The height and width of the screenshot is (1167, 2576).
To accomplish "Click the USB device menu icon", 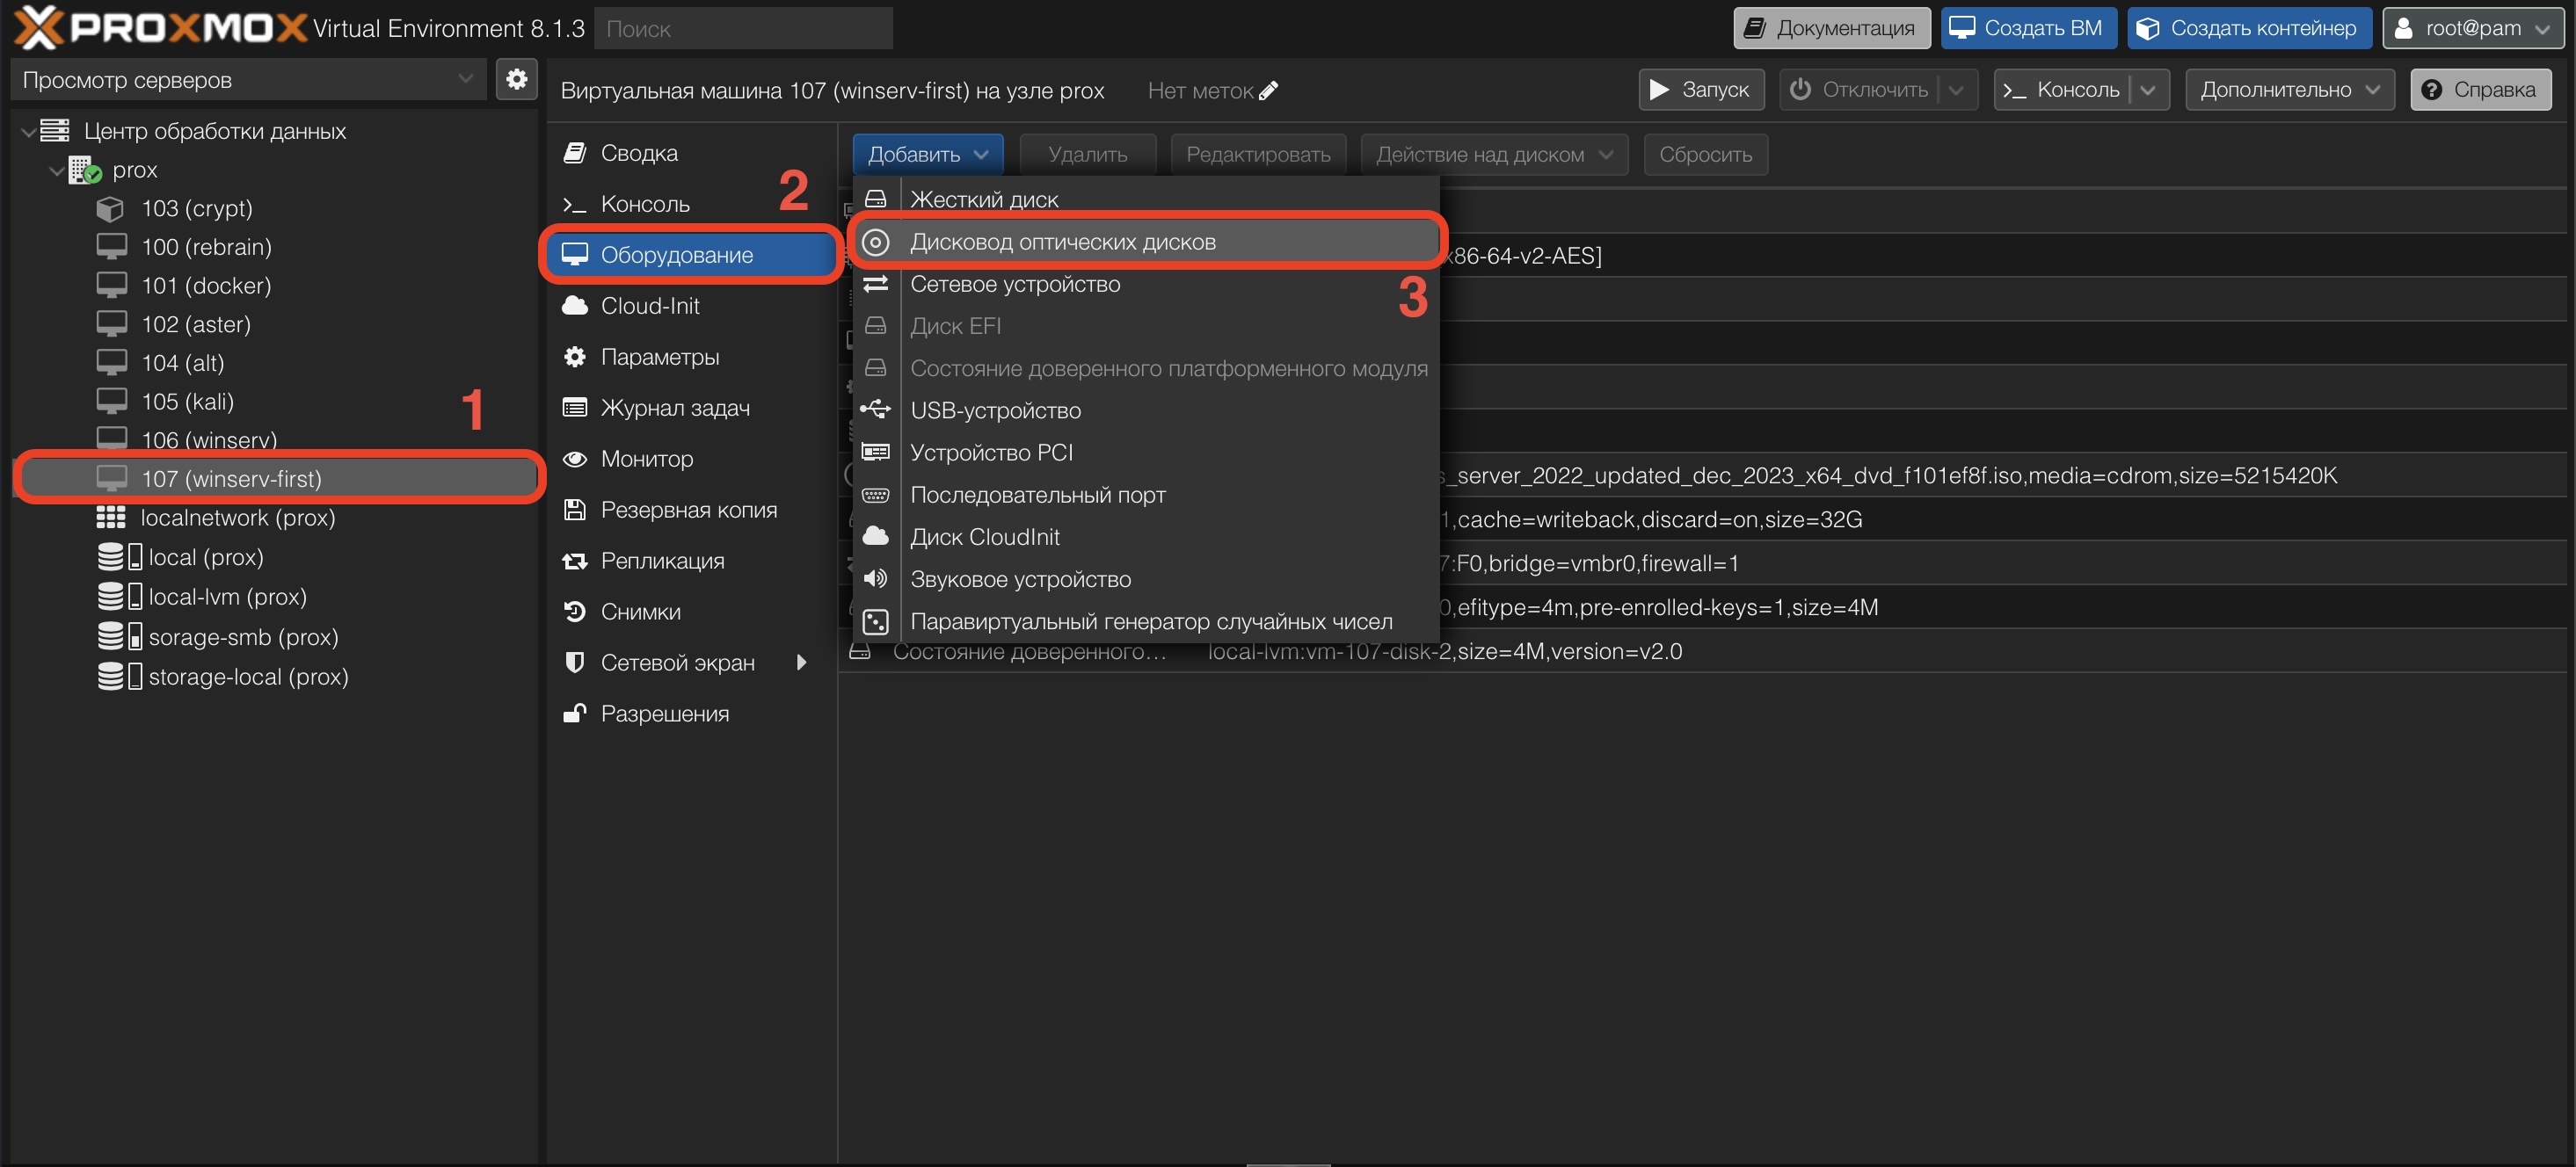I will click(875, 410).
